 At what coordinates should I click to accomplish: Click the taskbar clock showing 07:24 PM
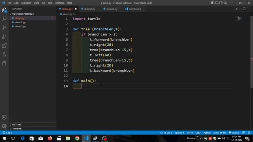tap(236, 138)
